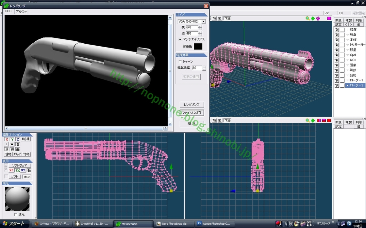
Task: Enable the 逆光 backlight checkbox
Action: click(x=16, y=215)
